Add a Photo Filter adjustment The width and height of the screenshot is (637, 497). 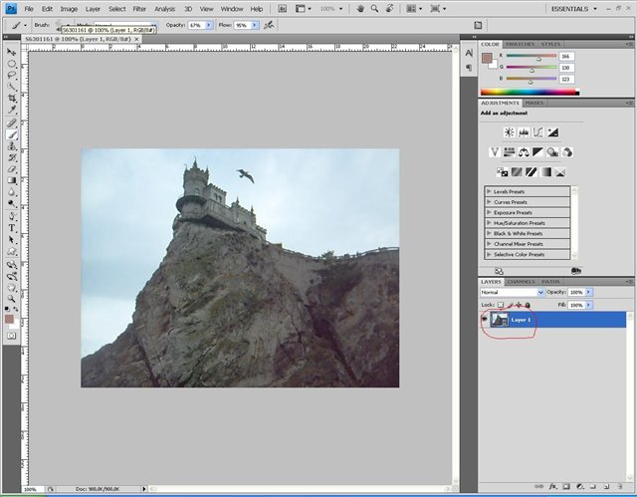[552, 152]
